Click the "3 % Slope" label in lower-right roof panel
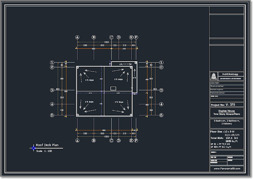Image resolution: width=253 pixels, height=179 pixels. (x=119, y=102)
